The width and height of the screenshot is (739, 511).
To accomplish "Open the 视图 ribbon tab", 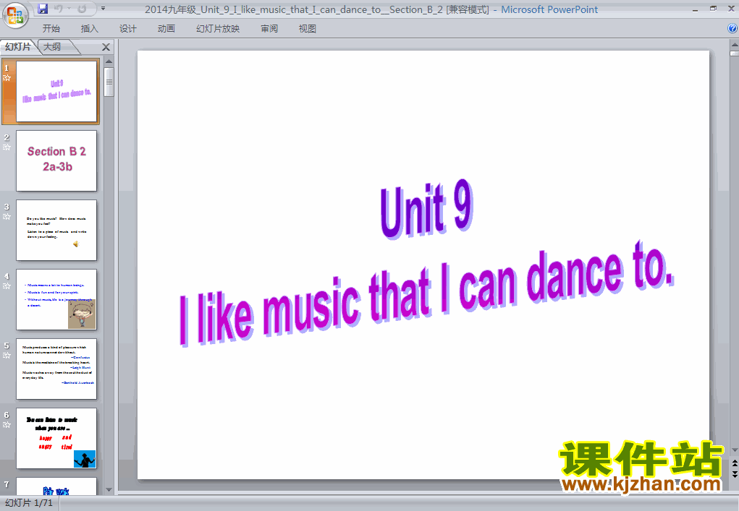I will tap(308, 29).
